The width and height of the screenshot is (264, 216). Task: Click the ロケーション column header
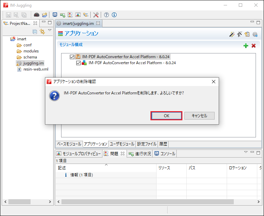pyautogui.click(x=242, y=168)
